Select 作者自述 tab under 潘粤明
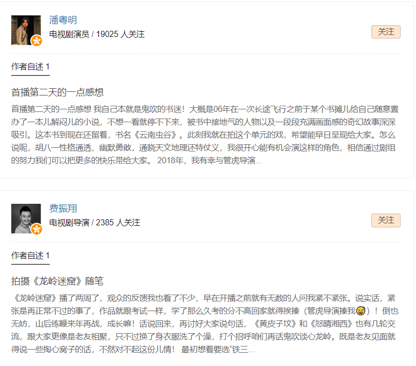416x366 pixels. [x=30, y=67]
